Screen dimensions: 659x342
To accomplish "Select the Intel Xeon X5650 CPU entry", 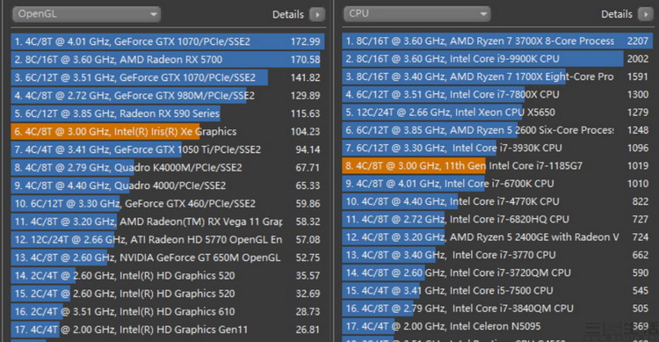I will [497, 113].
